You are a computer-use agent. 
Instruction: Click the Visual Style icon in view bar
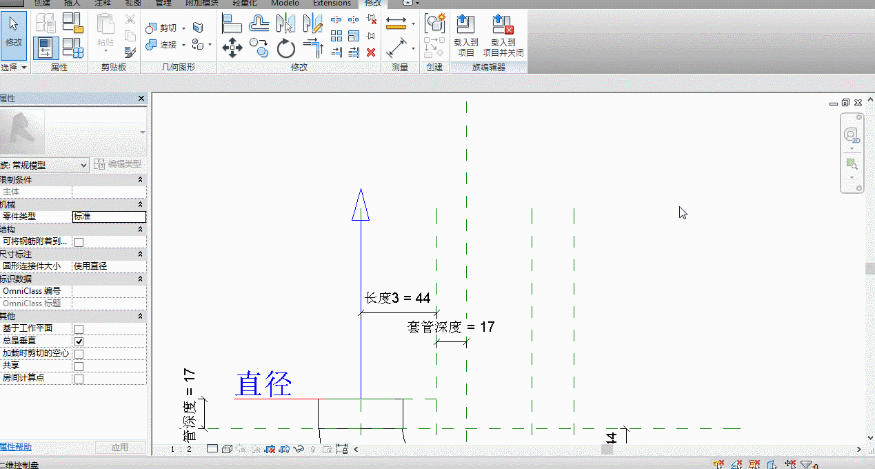point(225,449)
